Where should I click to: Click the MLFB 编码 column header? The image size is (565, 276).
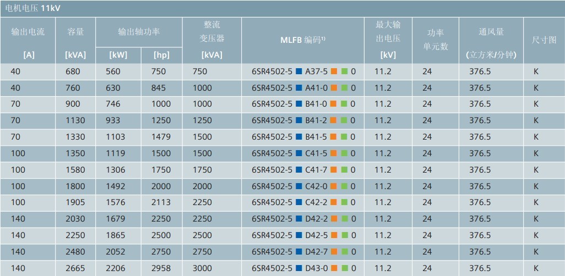coord(303,40)
